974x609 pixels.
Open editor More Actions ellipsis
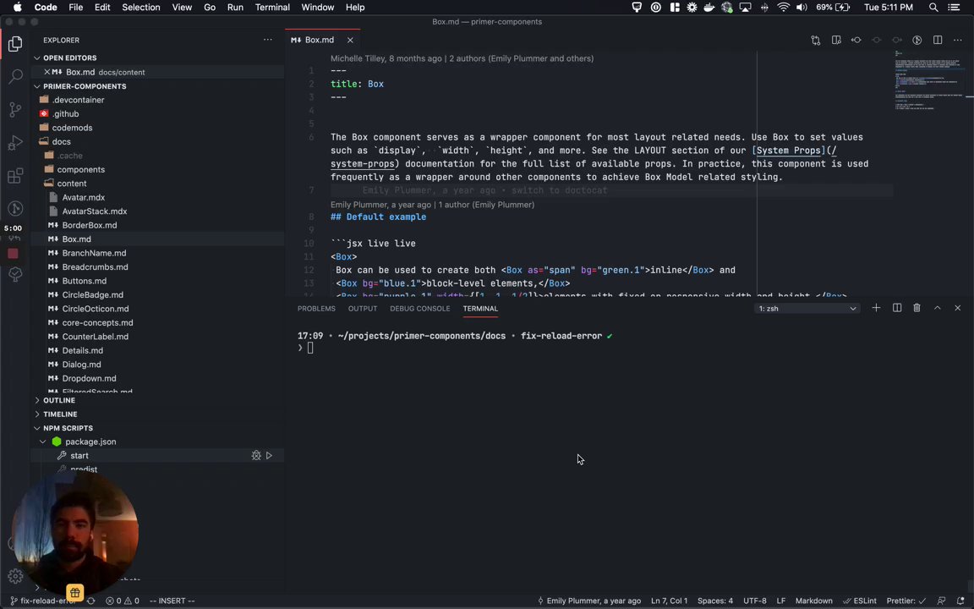coord(957,40)
